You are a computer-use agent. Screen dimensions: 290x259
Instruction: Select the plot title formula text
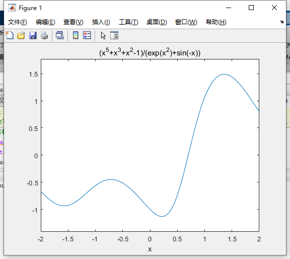[x=150, y=52]
